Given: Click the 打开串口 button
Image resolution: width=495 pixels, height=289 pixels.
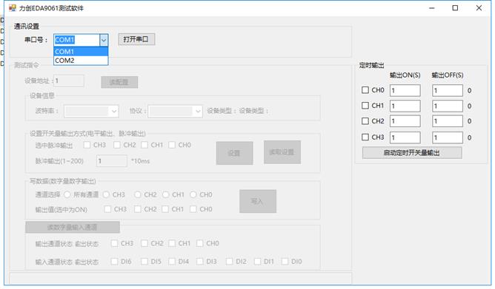Looking at the screenshot, I should pyautogui.click(x=136, y=39).
